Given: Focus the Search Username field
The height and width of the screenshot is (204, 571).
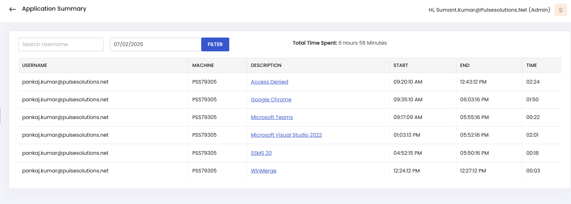Looking at the screenshot, I should [61, 44].
